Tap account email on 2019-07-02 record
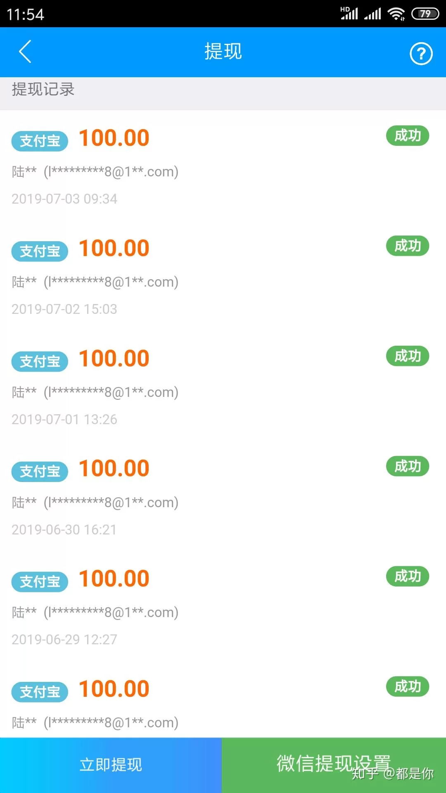Image resolution: width=446 pixels, height=793 pixels. click(x=111, y=282)
